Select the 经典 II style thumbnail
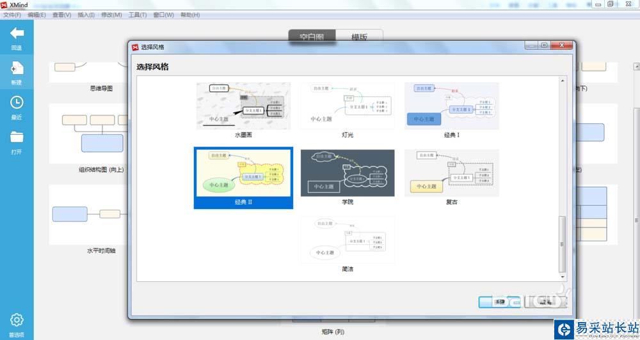 [243, 173]
